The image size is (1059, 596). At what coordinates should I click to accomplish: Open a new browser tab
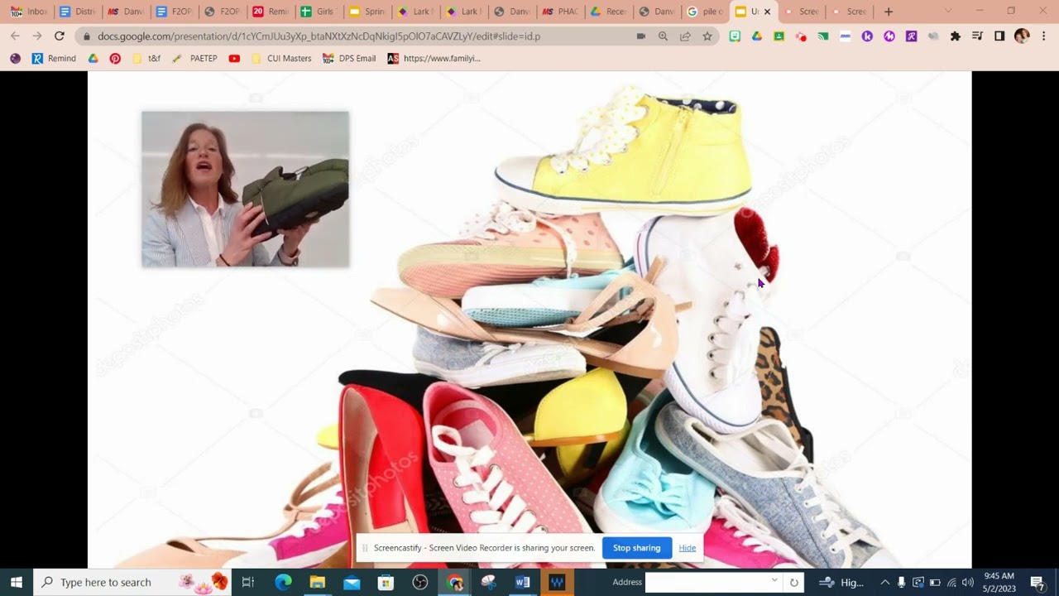[x=889, y=12]
